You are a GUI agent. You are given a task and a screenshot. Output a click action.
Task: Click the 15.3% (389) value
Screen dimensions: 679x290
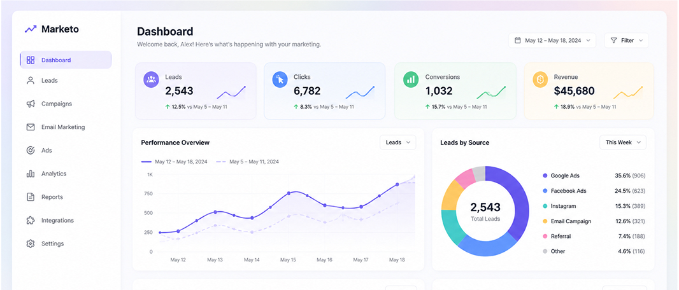click(x=630, y=206)
